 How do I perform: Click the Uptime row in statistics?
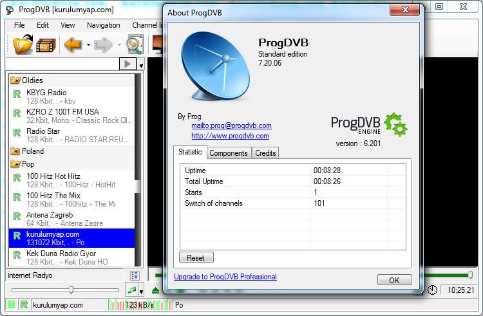click(x=292, y=170)
